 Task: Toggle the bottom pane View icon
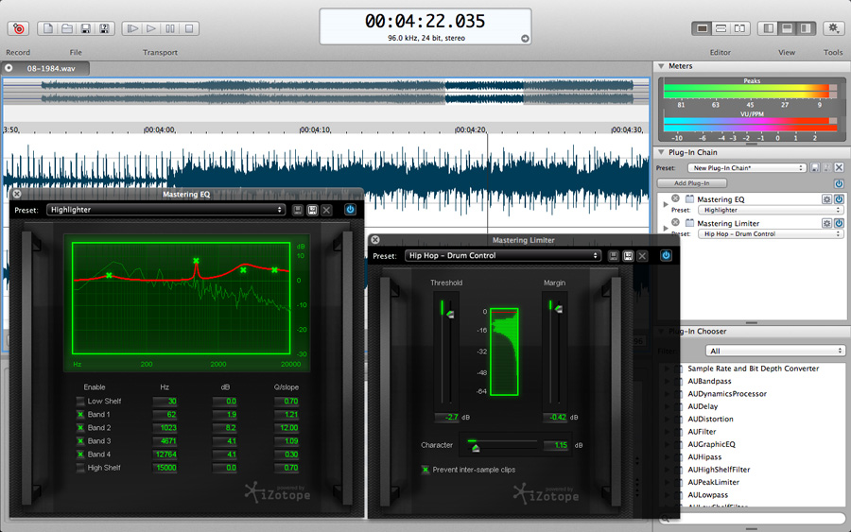(787, 28)
